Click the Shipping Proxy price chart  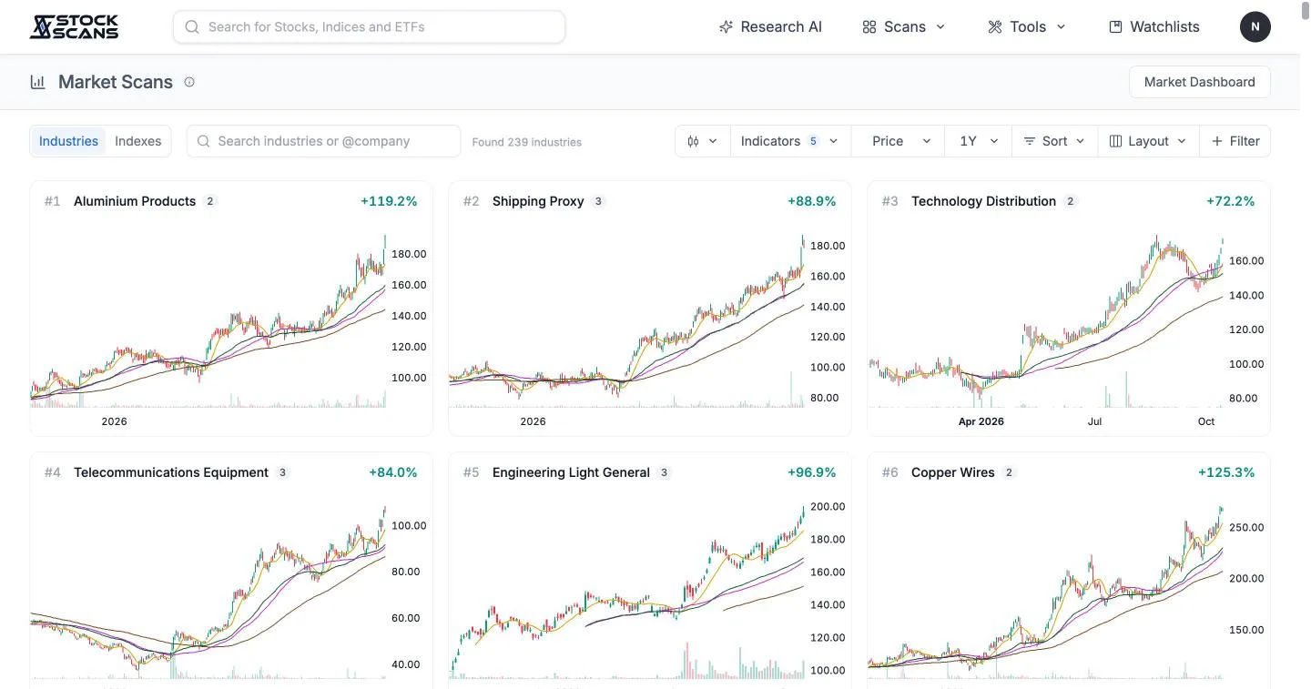tap(628, 319)
